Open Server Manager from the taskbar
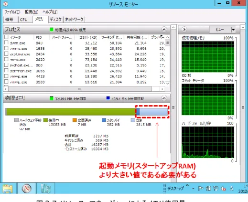The image size is (248, 202). tap(45, 189)
